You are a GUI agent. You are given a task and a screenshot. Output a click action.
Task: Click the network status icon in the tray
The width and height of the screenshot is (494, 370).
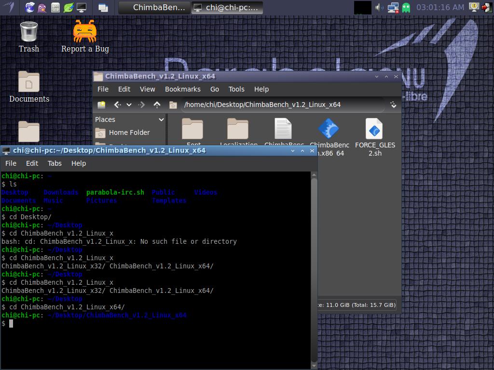[393, 7]
